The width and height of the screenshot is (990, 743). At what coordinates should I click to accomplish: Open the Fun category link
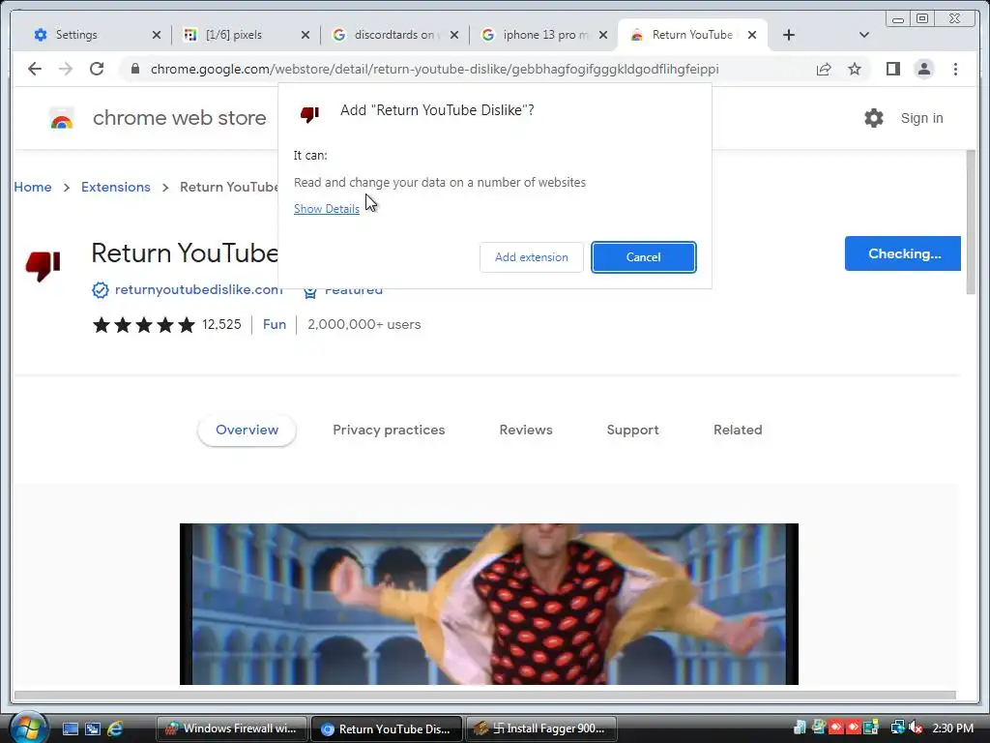pos(274,325)
